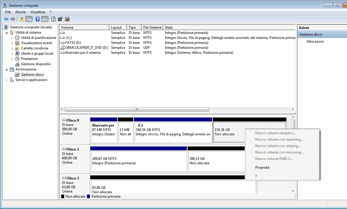
Task: Expand the Prestazioni node
Action: click(x=12, y=59)
